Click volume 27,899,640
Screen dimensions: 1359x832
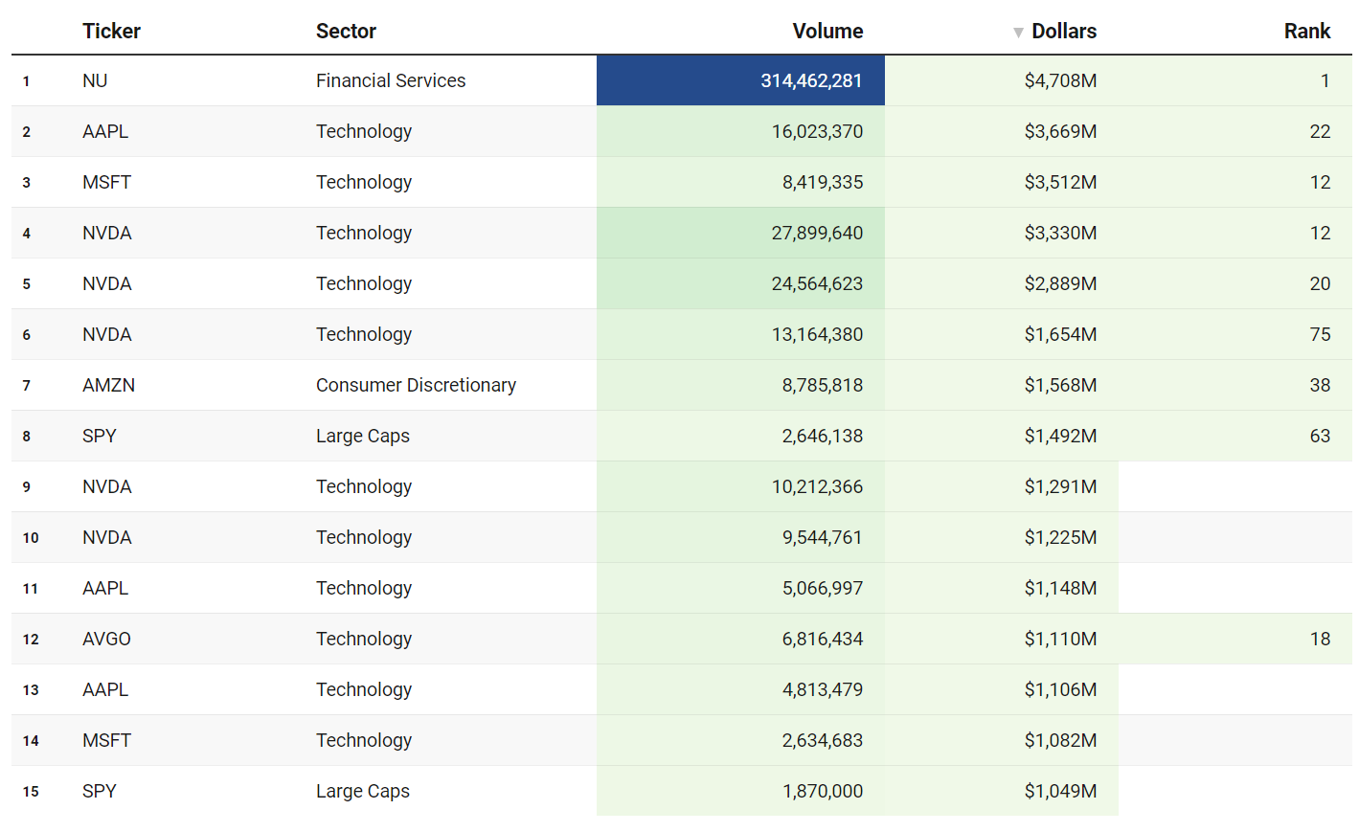(817, 234)
